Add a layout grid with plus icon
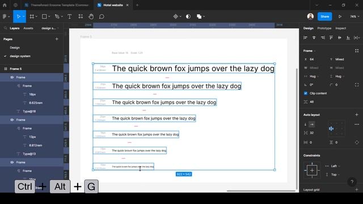Screen dimensions: 363x204 [x=357, y=190]
